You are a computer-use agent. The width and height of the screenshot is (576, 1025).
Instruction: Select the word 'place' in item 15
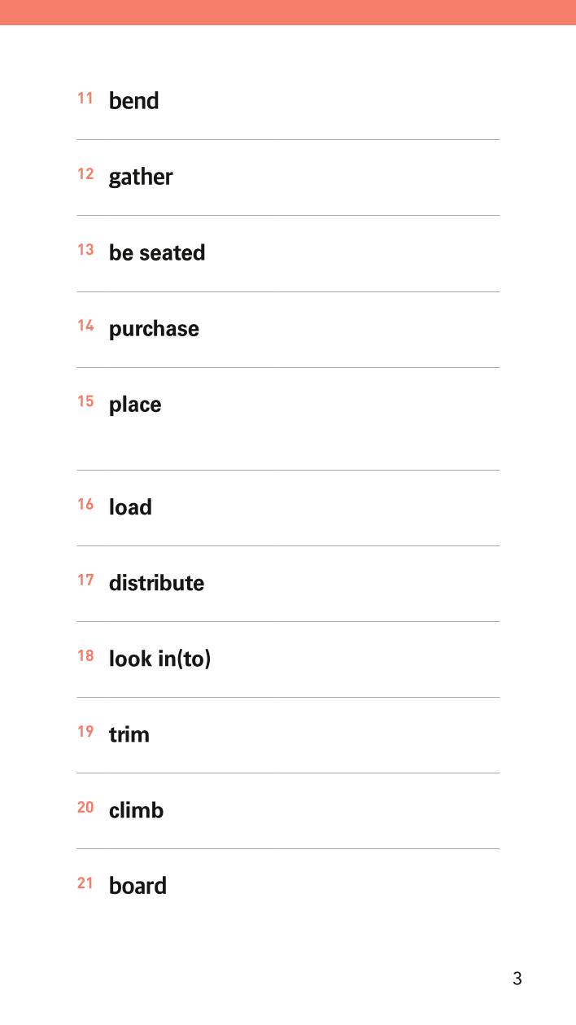[135, 405]
